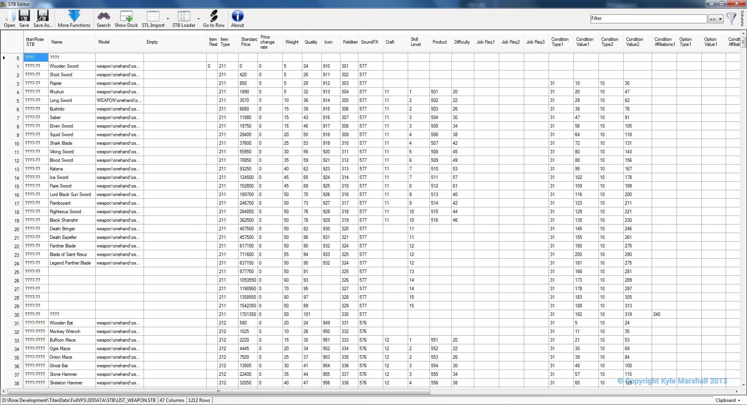Viewport: 747px width, 405px height.
Task: Click the STL Import icon
Action: tap(153, 16)
